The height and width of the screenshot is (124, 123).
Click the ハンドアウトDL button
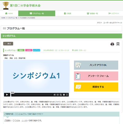point(96,65)
